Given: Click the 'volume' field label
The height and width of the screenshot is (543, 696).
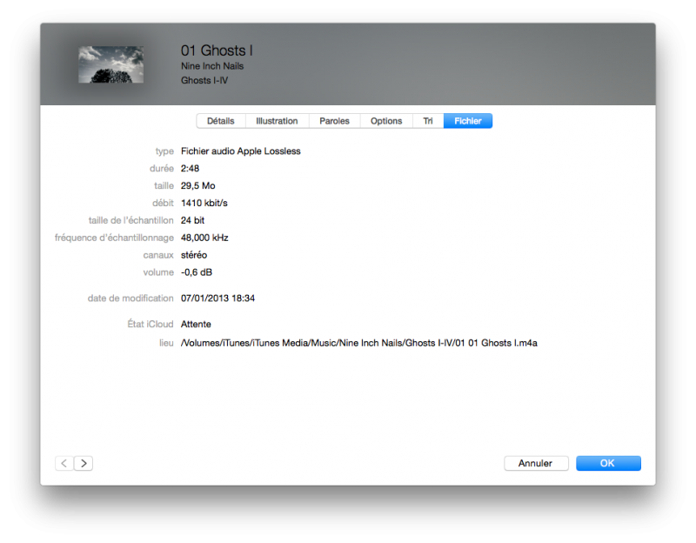Looking at the screenshot, I should [x=158, y=272].
